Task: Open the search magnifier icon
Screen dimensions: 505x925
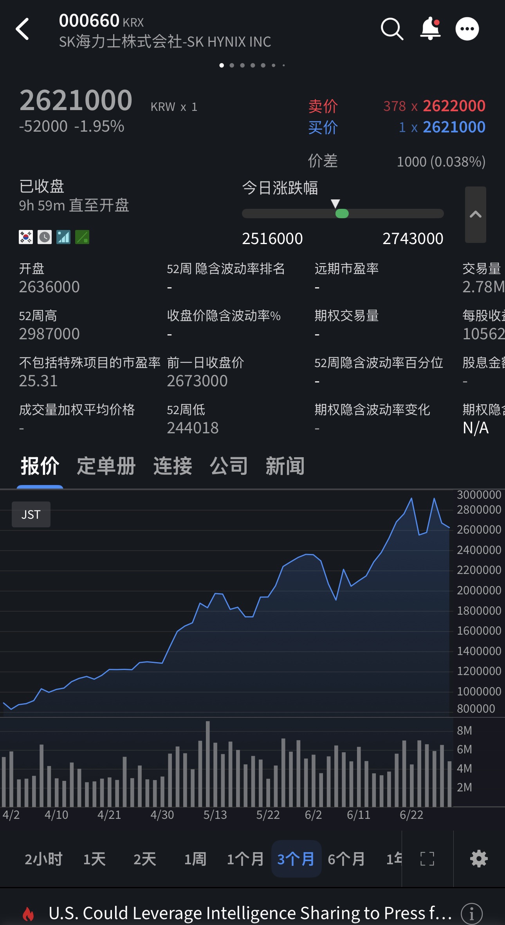Action: click(x=392, y=29)
